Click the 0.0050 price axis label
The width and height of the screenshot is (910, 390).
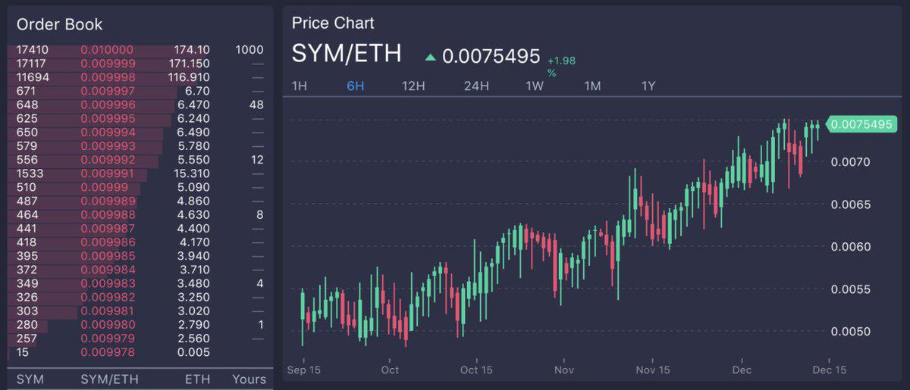[849, 332]
